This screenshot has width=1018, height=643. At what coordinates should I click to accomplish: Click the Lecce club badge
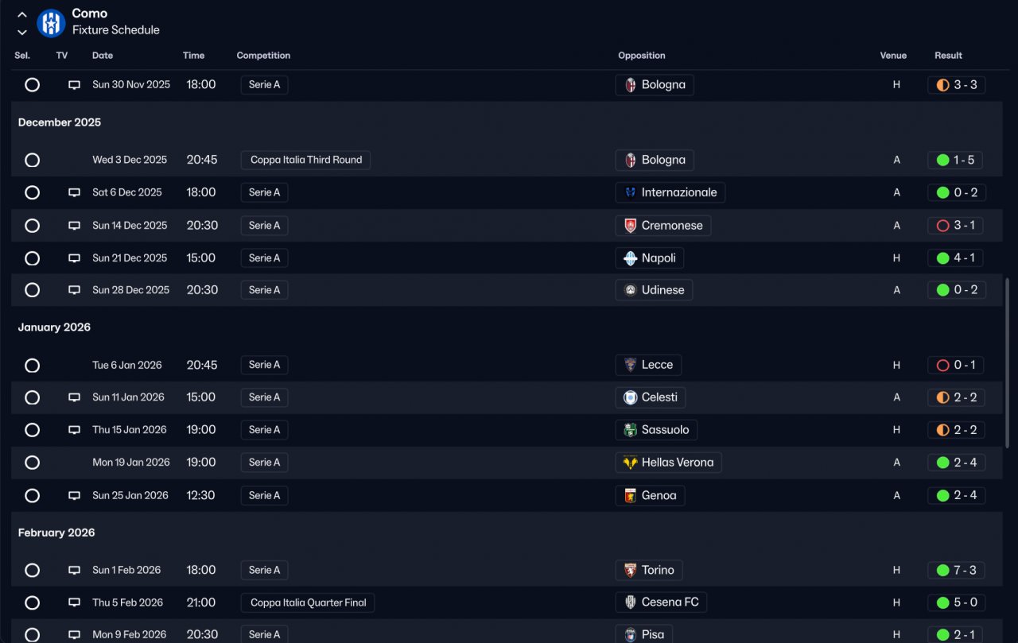[631, 365]
